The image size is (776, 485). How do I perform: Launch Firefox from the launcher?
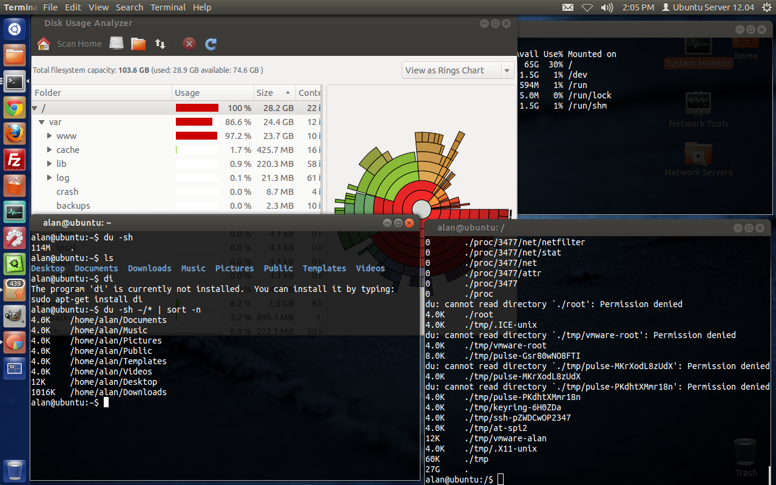click(15, 134)
